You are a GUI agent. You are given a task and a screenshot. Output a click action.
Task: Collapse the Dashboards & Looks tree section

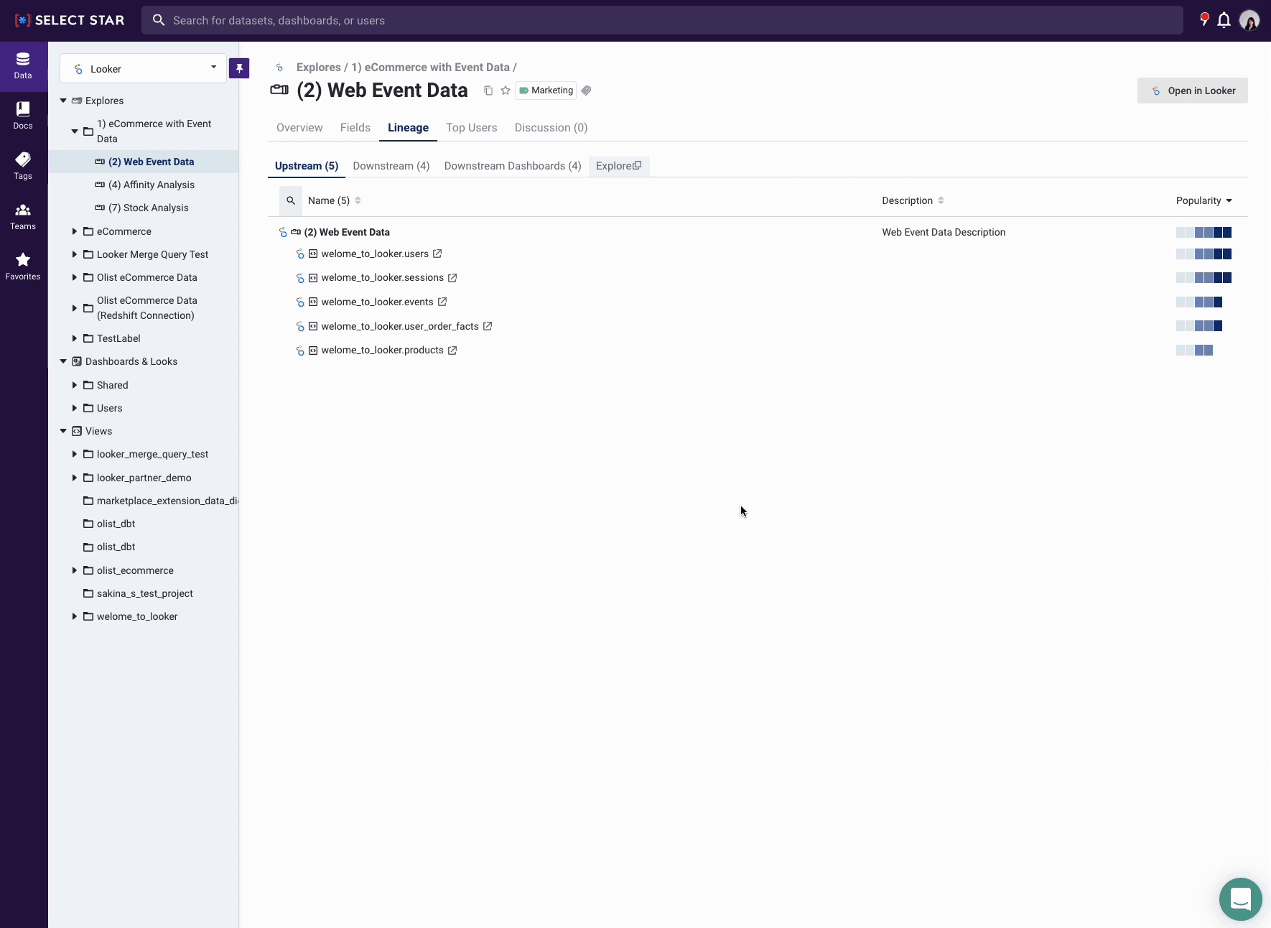point(63,361)
